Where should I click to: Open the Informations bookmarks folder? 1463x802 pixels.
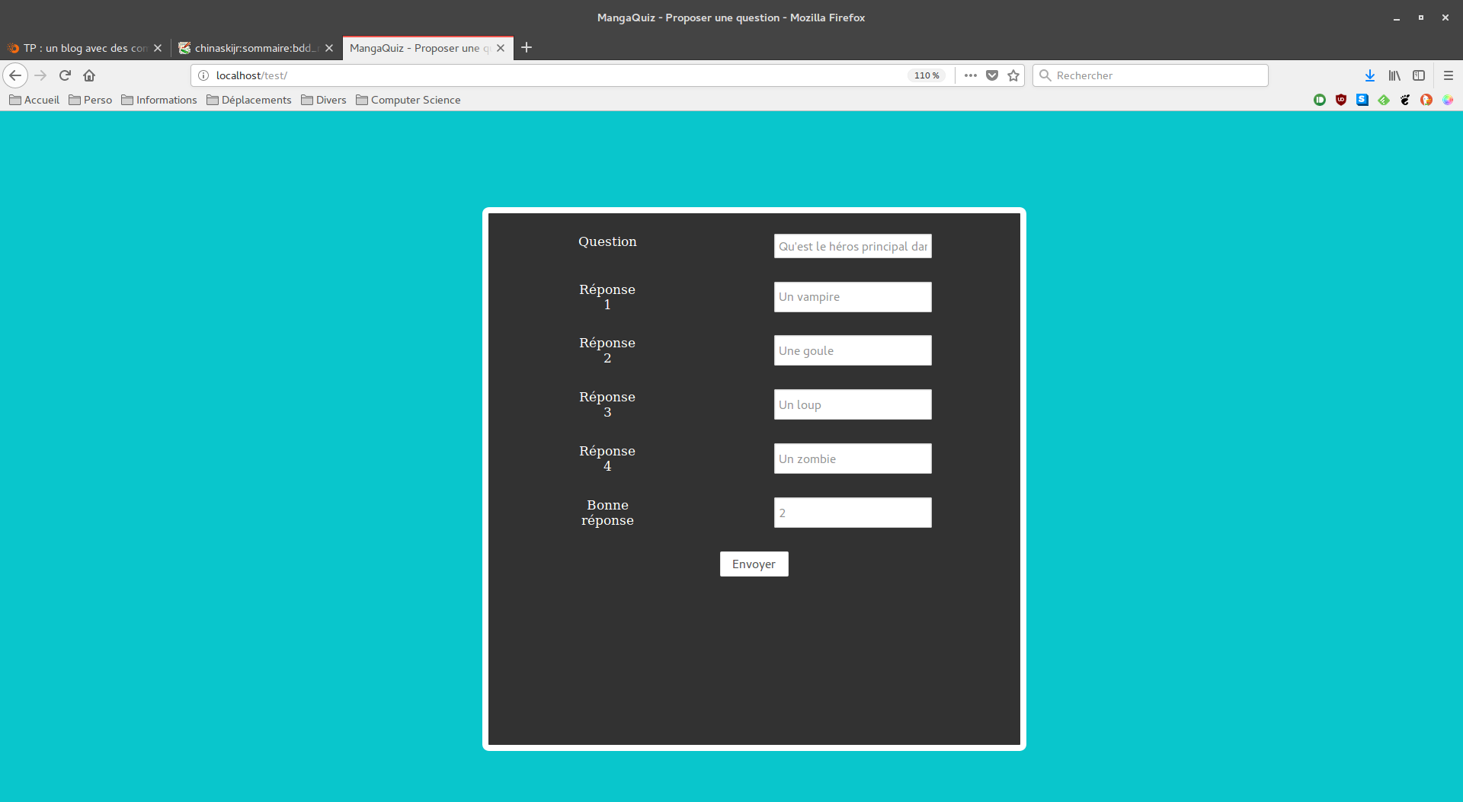pos(158,100)
